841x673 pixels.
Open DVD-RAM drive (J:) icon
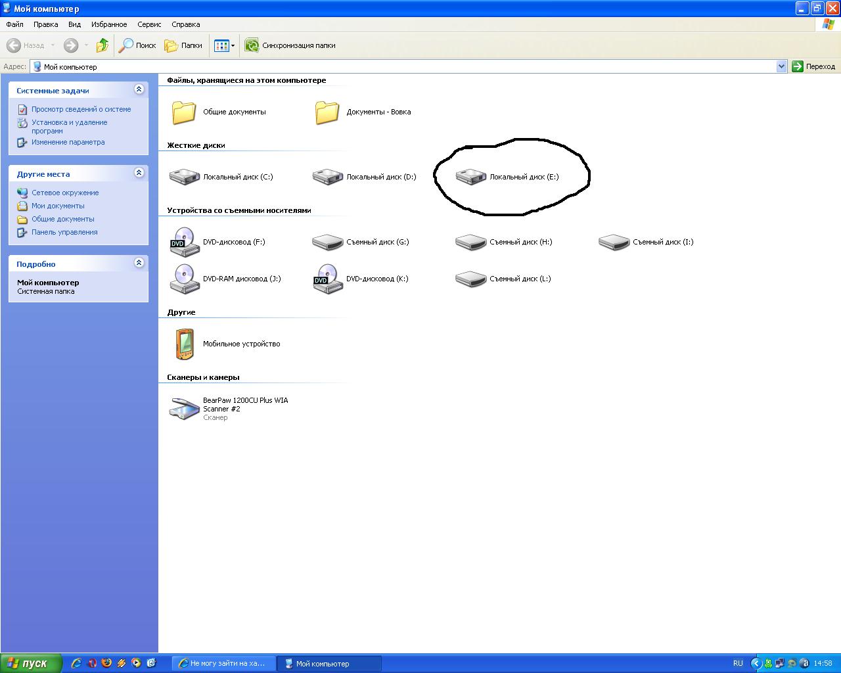coord(185,279)
